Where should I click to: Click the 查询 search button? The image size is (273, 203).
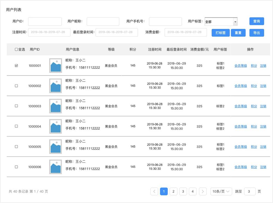(x=256, y=21)
